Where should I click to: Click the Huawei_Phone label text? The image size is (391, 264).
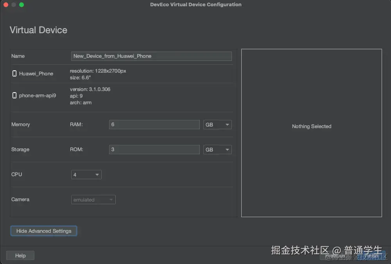[x=36, y=73]
